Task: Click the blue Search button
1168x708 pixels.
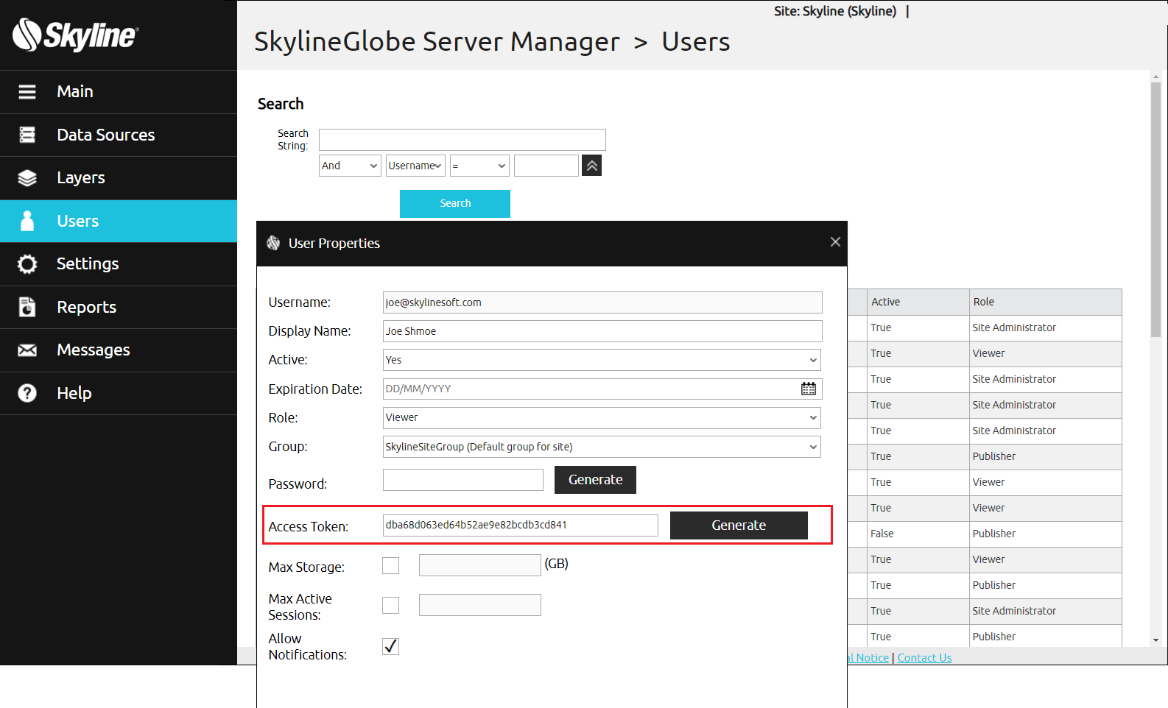Action: click(455, 204)
